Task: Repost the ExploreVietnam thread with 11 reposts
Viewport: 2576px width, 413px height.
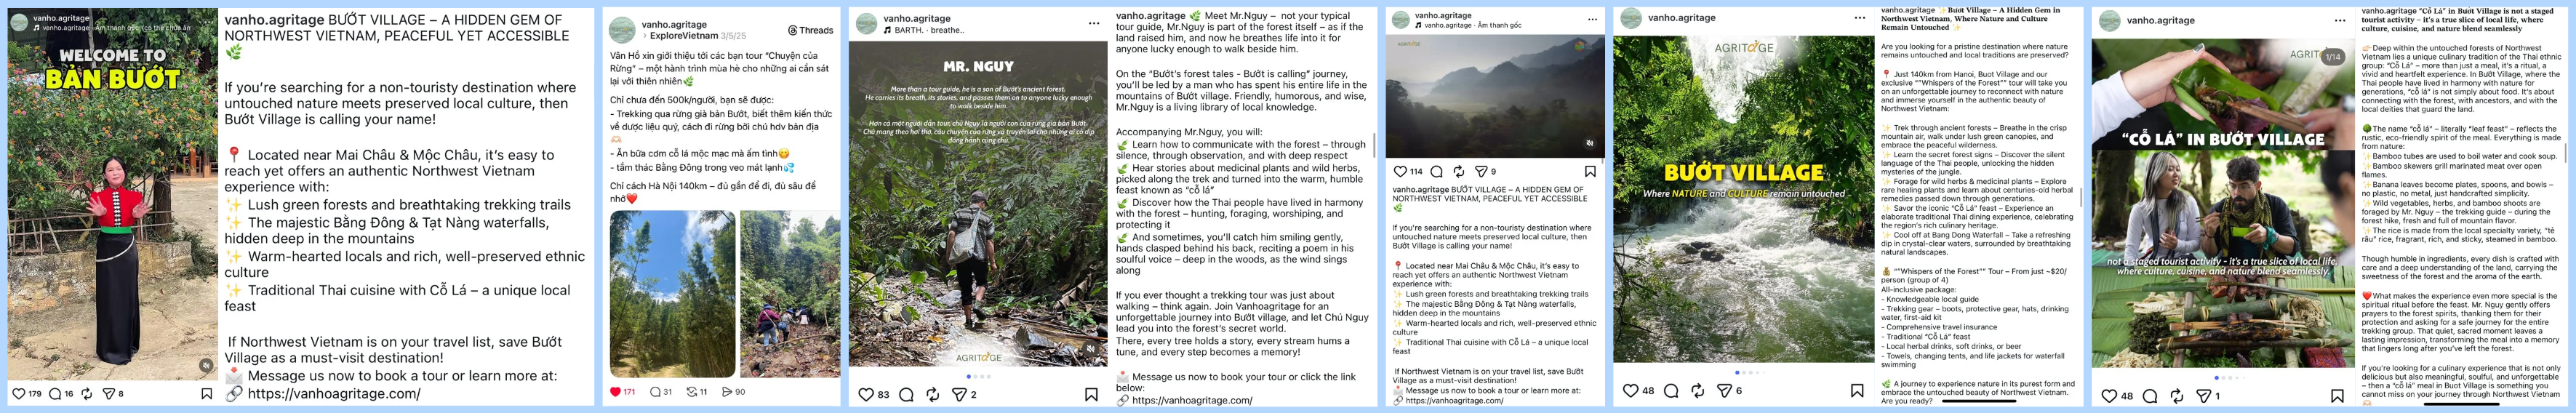Action: [x=691, y=392]
